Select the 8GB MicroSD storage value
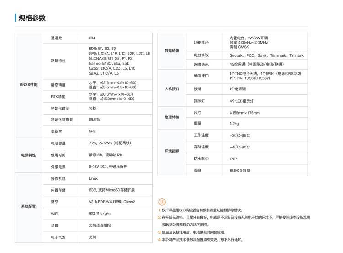343x253 pixels. pyautogui.click(x=112, y=190)
